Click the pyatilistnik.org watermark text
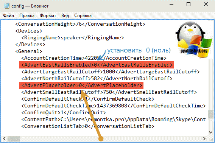The image size is (215, 143). pyautogui.click(x=194, y=51)
